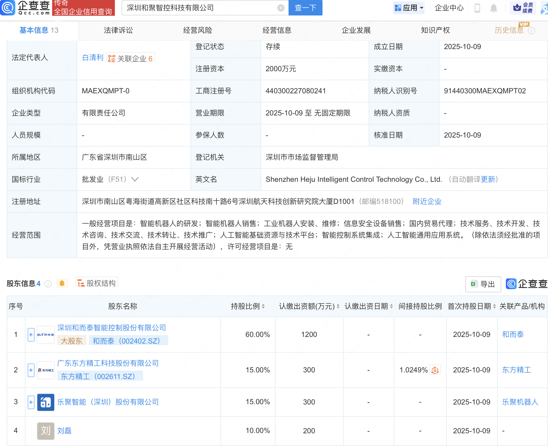This screenshot has width=548, height=446.
Task: Open indirect shareholding chain icon for 1.0249%
Action: [x=435, y=370]
